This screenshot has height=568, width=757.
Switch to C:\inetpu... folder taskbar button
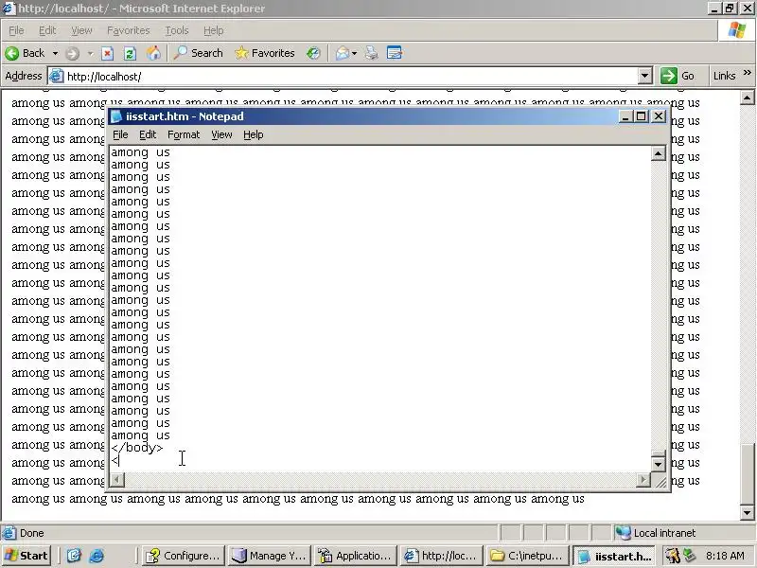click(x=527, y=556)
